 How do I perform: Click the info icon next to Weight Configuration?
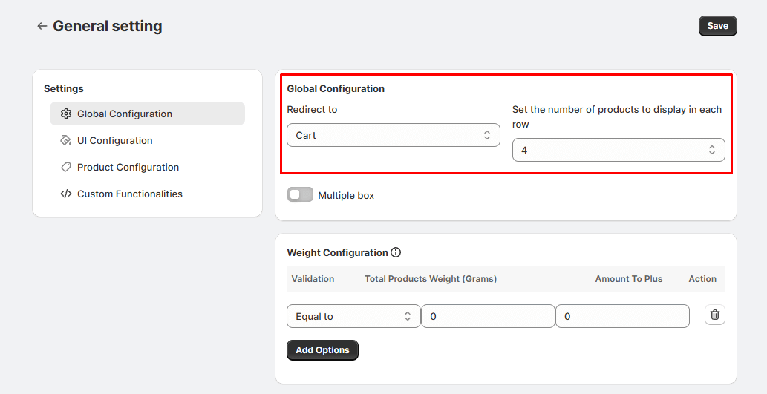[x=396, y=252]
